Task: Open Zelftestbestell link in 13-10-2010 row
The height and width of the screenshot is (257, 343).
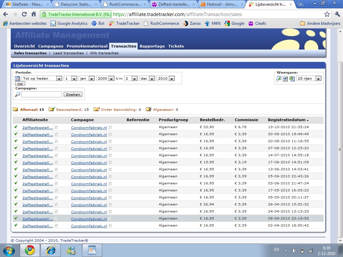Action: pyautogui.click(x=38, y=127)
